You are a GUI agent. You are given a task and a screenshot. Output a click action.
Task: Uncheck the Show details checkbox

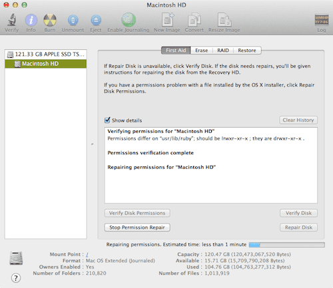[x=107, y=120]
